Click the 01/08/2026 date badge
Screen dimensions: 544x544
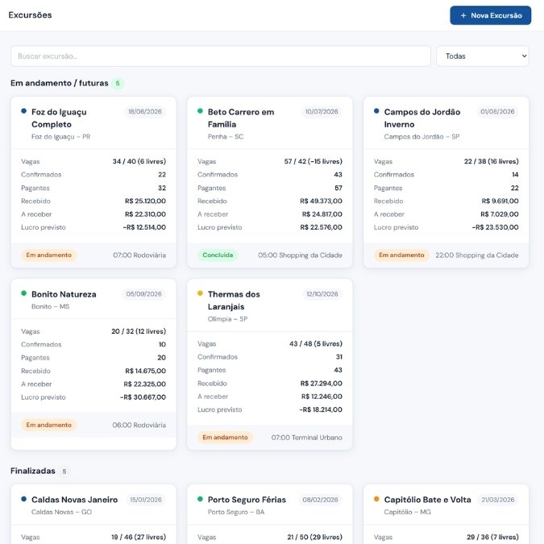tap(497, 112)
